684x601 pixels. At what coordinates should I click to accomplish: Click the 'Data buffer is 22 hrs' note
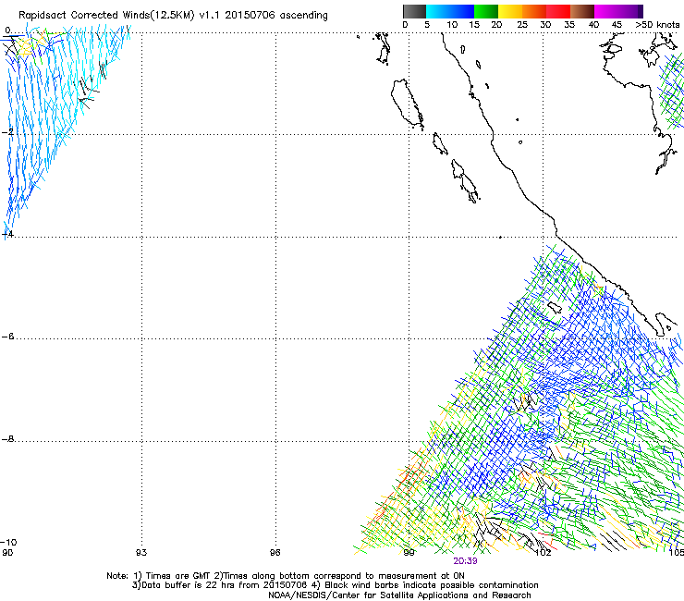335,585
